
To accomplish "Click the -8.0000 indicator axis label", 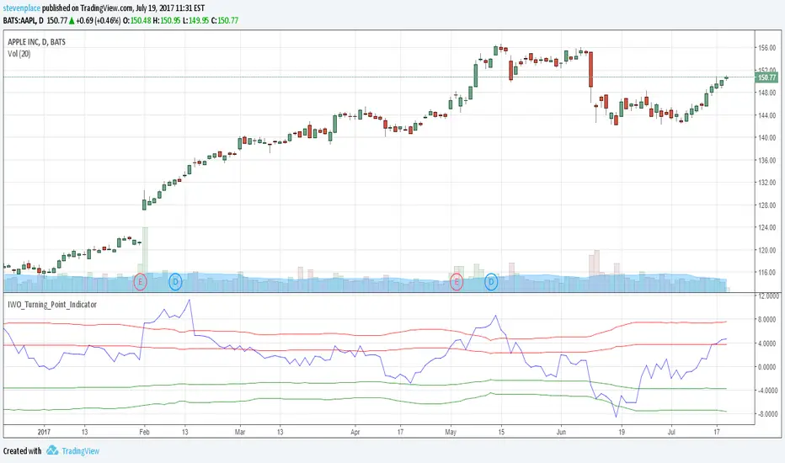I will (768, 414).
